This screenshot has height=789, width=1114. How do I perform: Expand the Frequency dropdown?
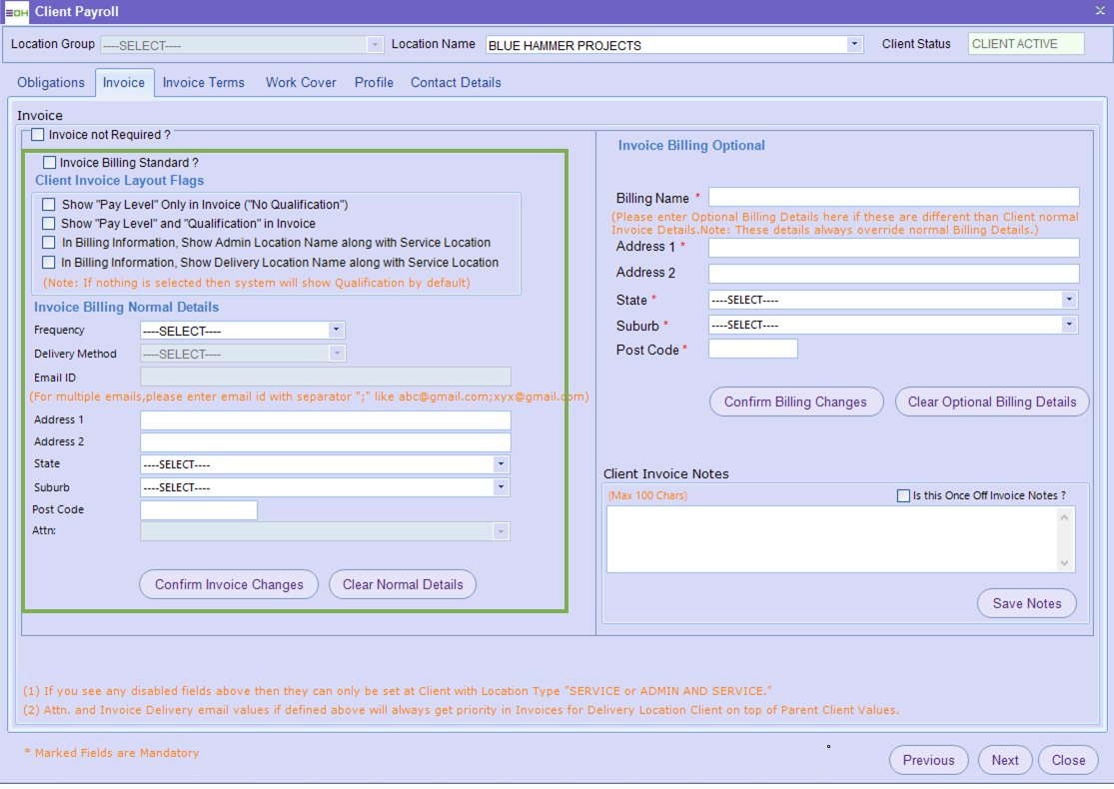point(336,331)
